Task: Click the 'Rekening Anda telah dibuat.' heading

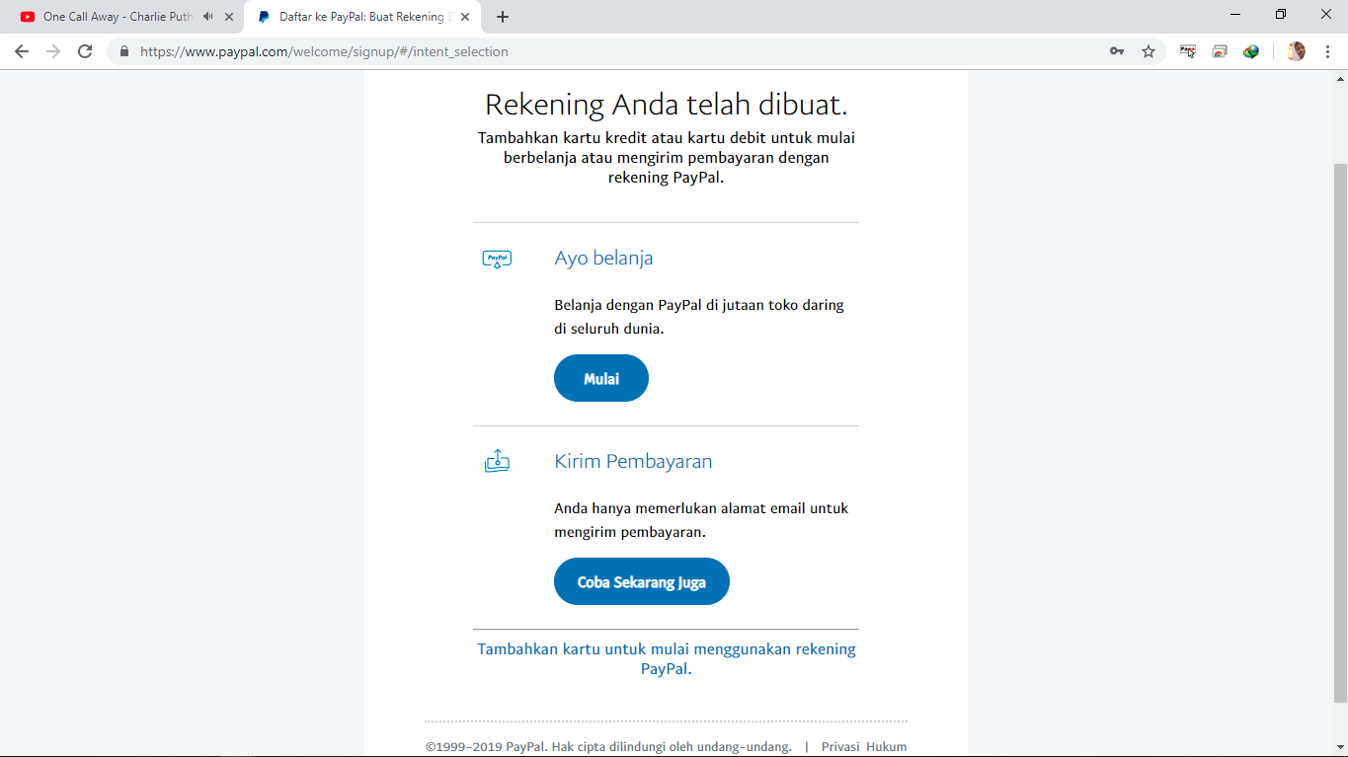Action: (x=667, y=105)
